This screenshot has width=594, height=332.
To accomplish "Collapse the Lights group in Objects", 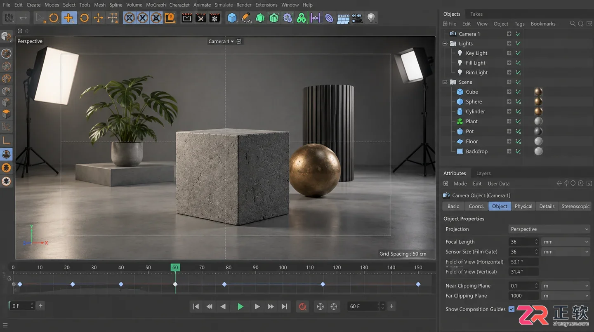I will pos(445,43).
